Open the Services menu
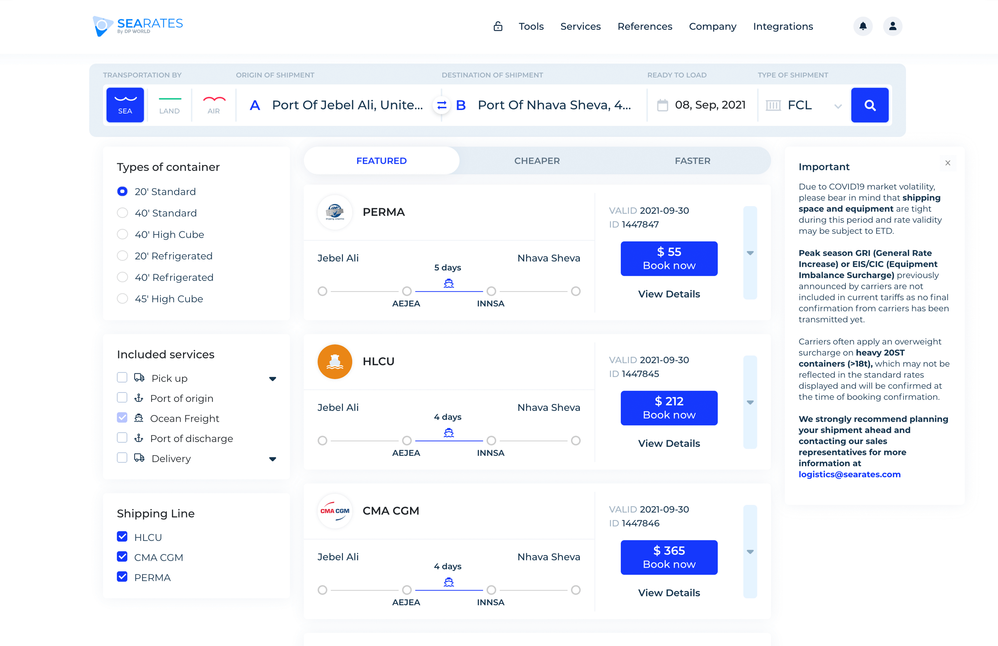This screenshot has height=646, width=998. [x=580, y=27]
